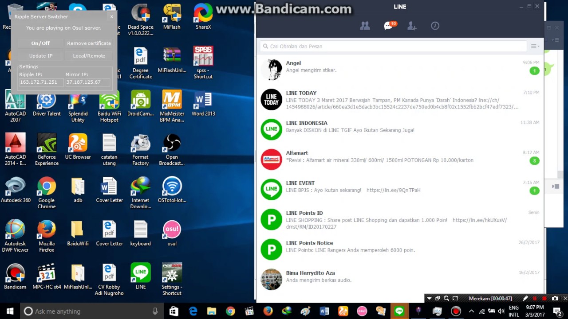This screenshot has width=568, height=319.
Task: Click the Bandicam magnifier search icon
Action: click(446, 298)
